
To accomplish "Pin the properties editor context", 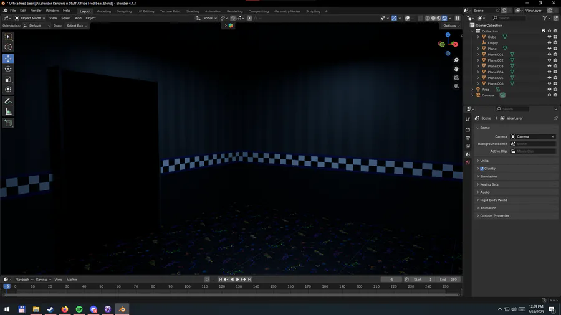I will pyautogui.click(x=555, y=118).
